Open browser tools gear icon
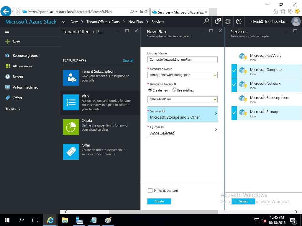Screen dimensions: 302x226 click(x=290, y=11)
